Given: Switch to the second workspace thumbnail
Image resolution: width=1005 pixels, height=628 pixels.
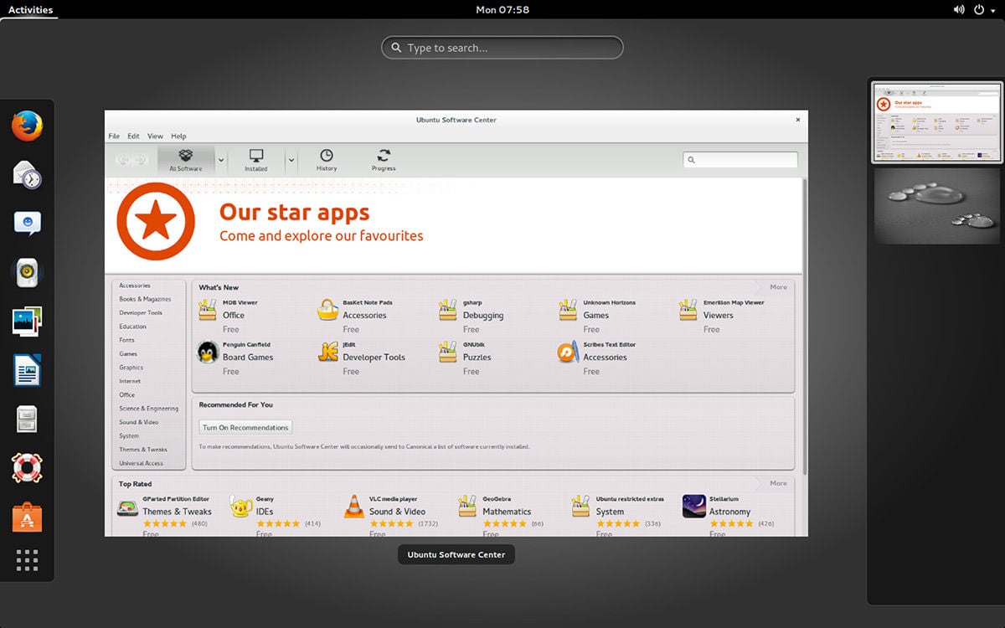Looking at the screenshot, I should [x=937, y=205].
